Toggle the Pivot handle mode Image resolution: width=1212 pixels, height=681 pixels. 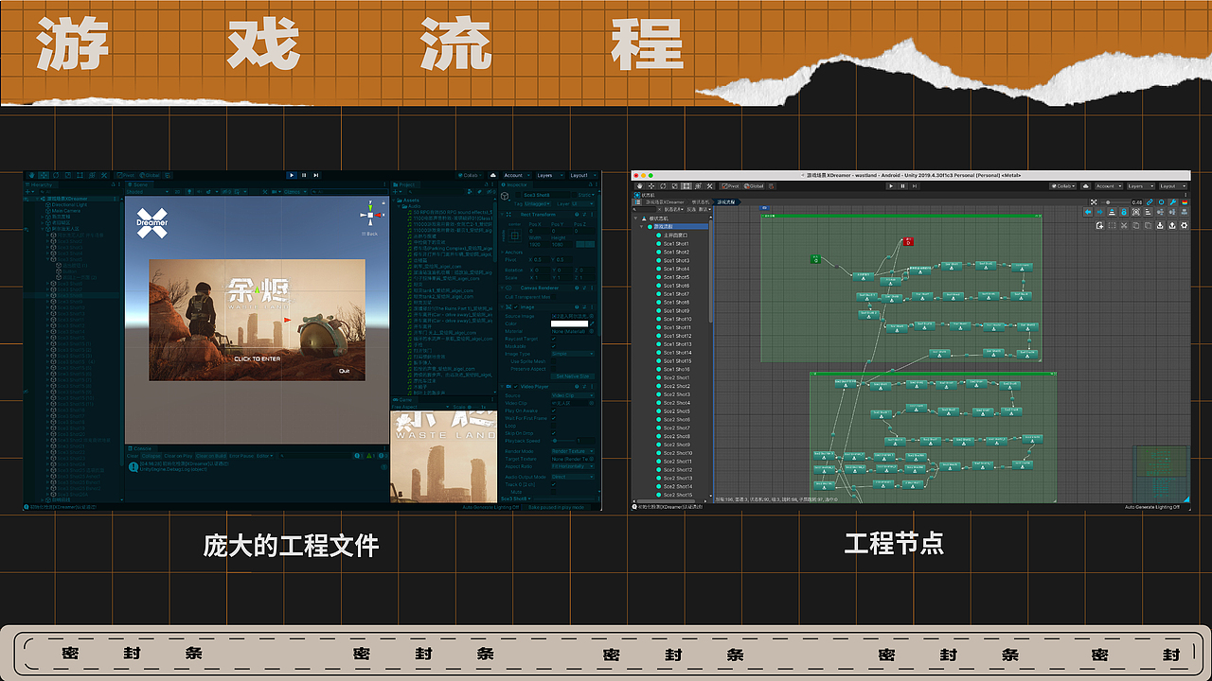click(124, 175)
